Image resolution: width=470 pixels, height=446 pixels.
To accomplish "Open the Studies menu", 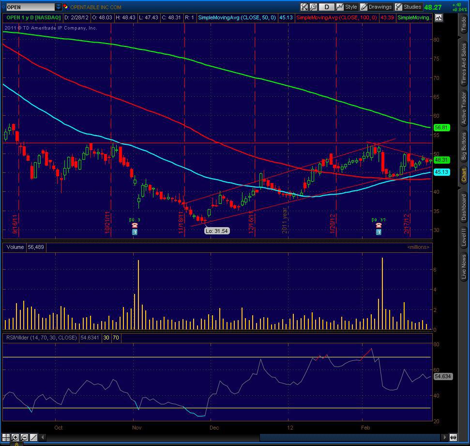I will click(x=408, y=7).
